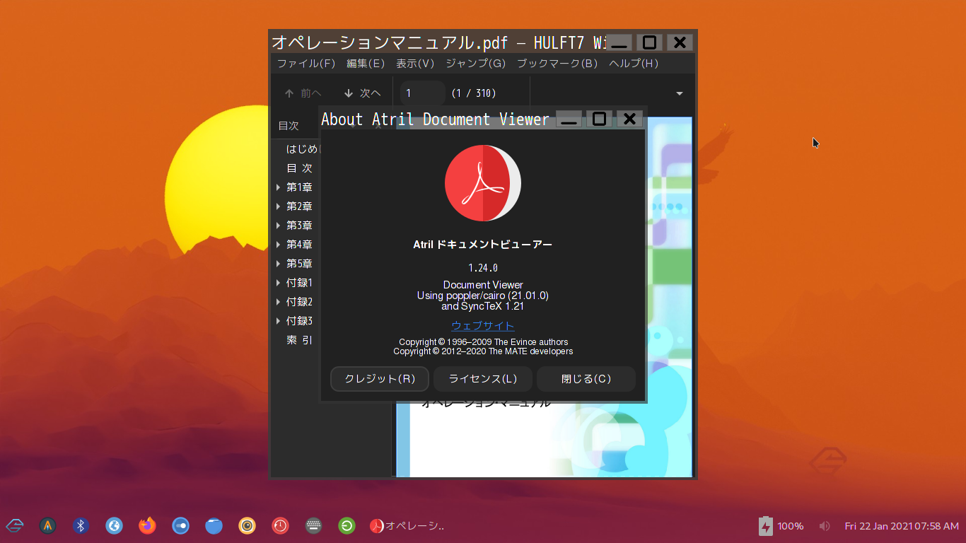
Task: Select the 目 次 entry in sidebar
Action: click(299, 168)
